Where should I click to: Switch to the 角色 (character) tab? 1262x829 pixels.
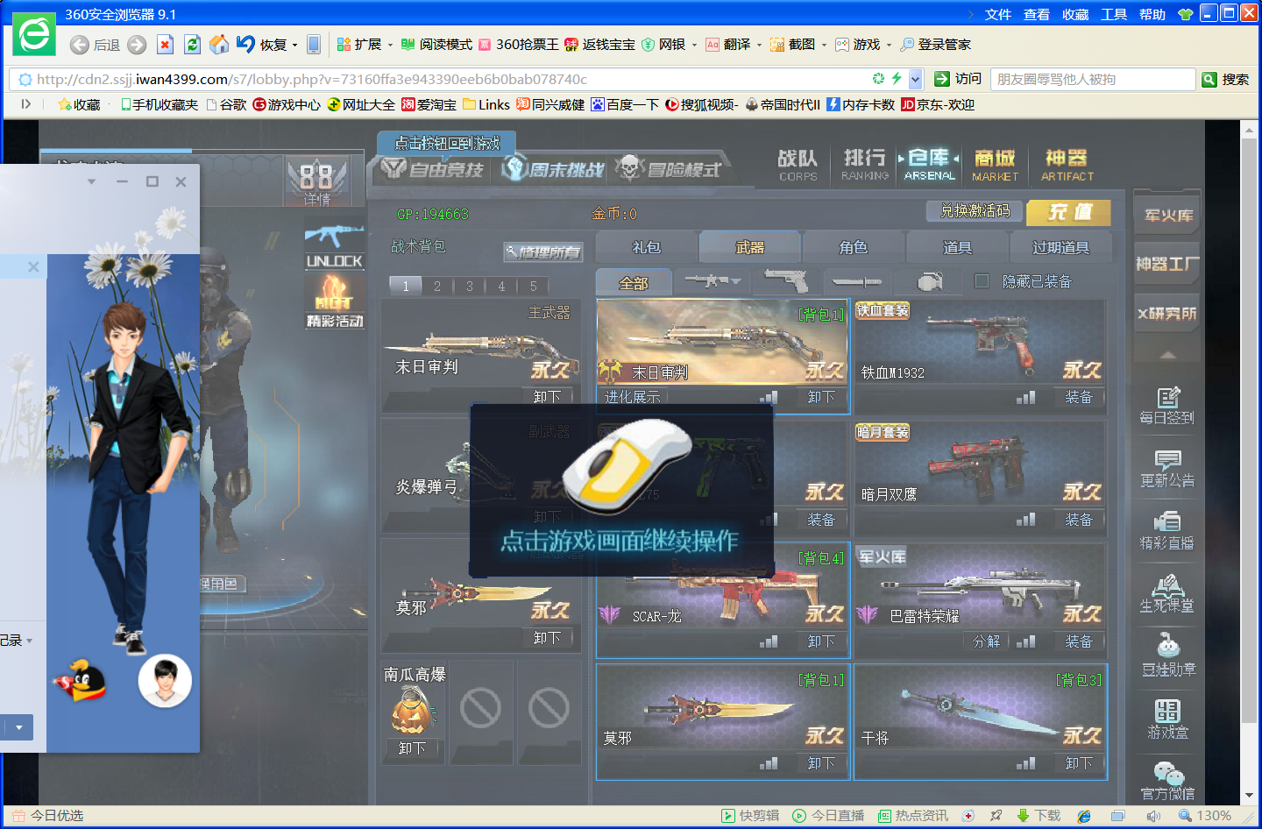(853, 248)
